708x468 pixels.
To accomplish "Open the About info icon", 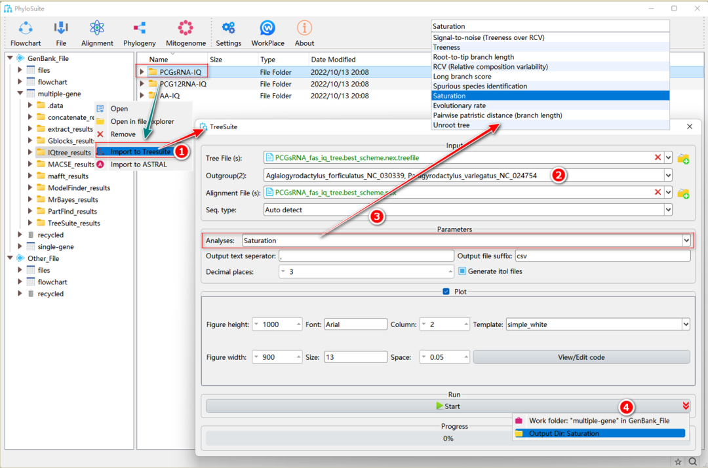I will pos(304,28).
